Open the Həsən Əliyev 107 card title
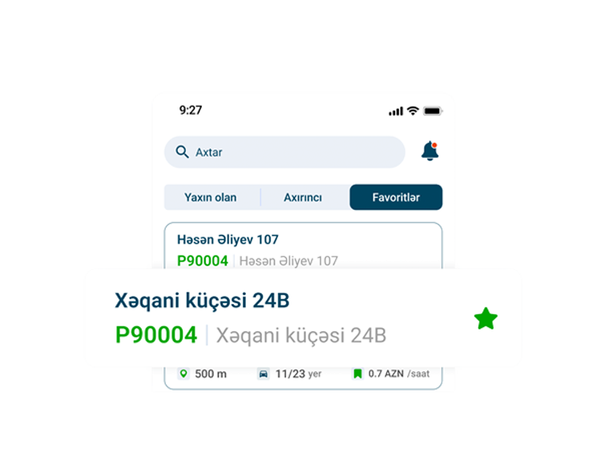The width and height of the screenshot is (601, 465). [228, 240]
